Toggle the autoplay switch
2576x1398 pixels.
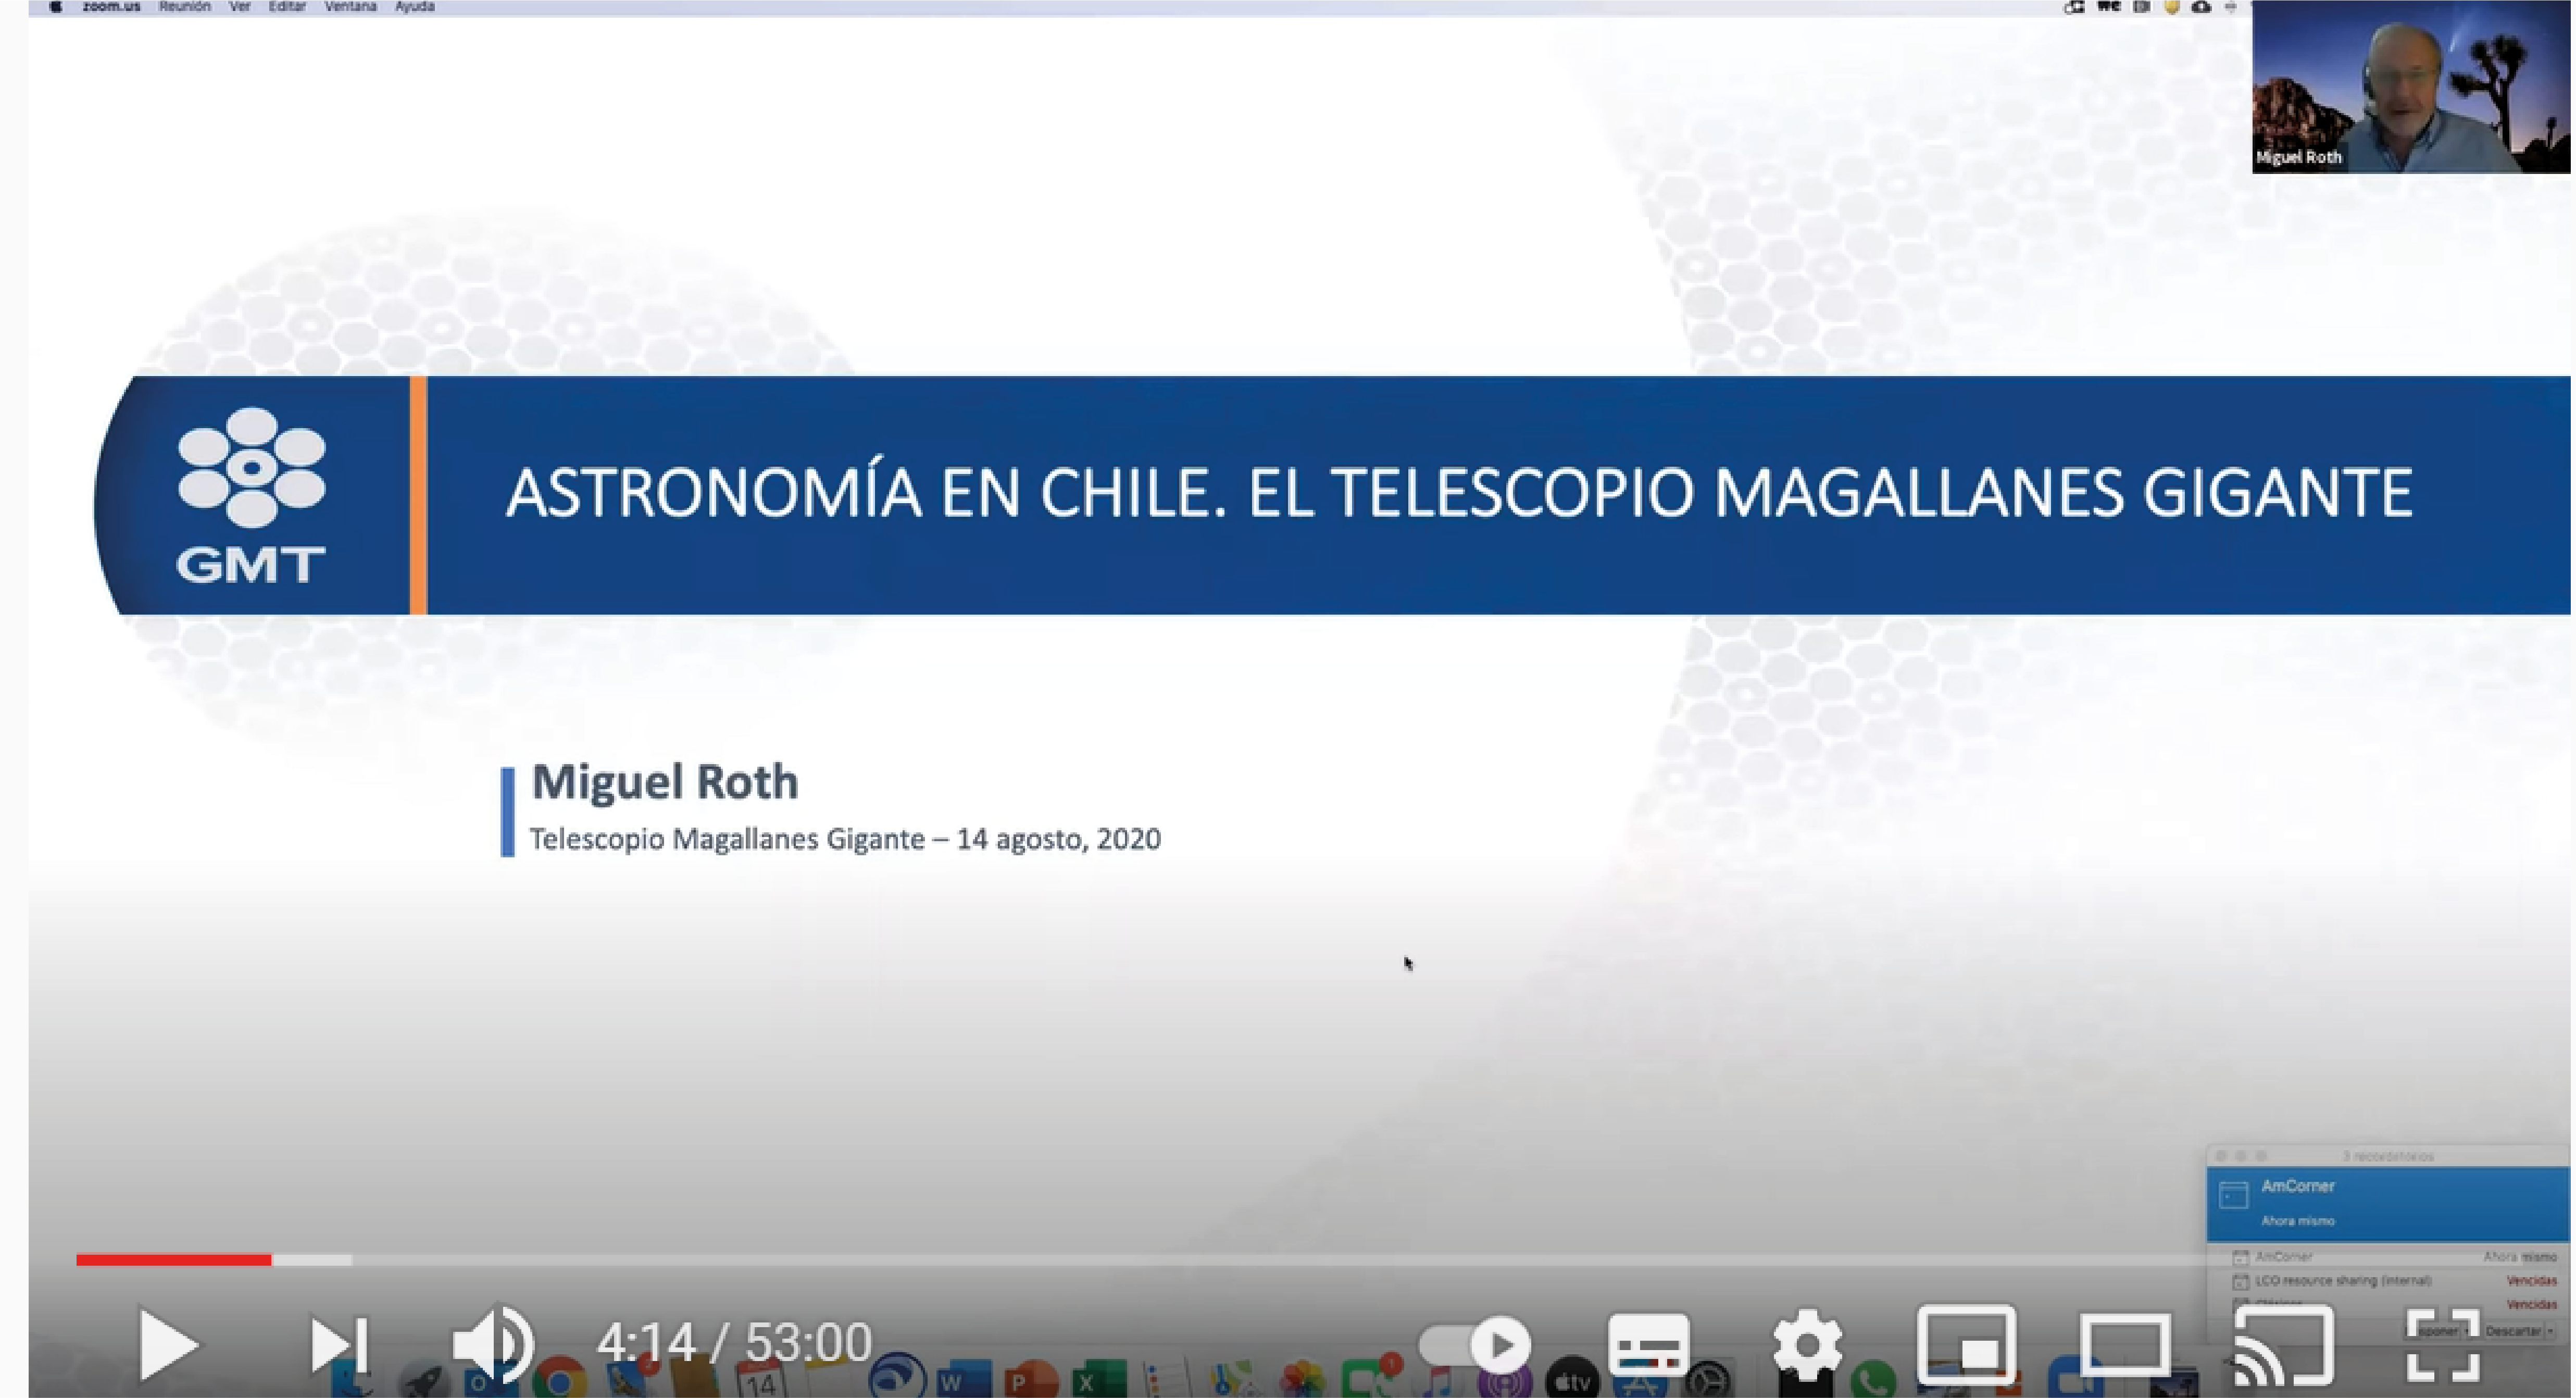click(1474, 1345)
